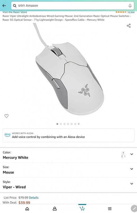Expand the Style Viper - Wired dropdown
Screen dimensions: 137x213
pos(68,185)
